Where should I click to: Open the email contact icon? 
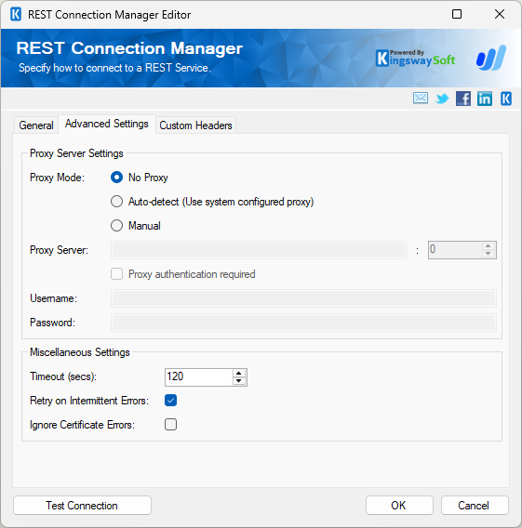point(421,99)
